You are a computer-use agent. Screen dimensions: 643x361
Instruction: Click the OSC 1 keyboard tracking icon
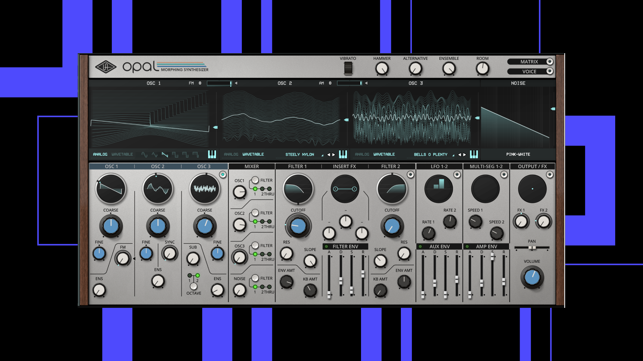pyautogui.click(x=212, y=154)
